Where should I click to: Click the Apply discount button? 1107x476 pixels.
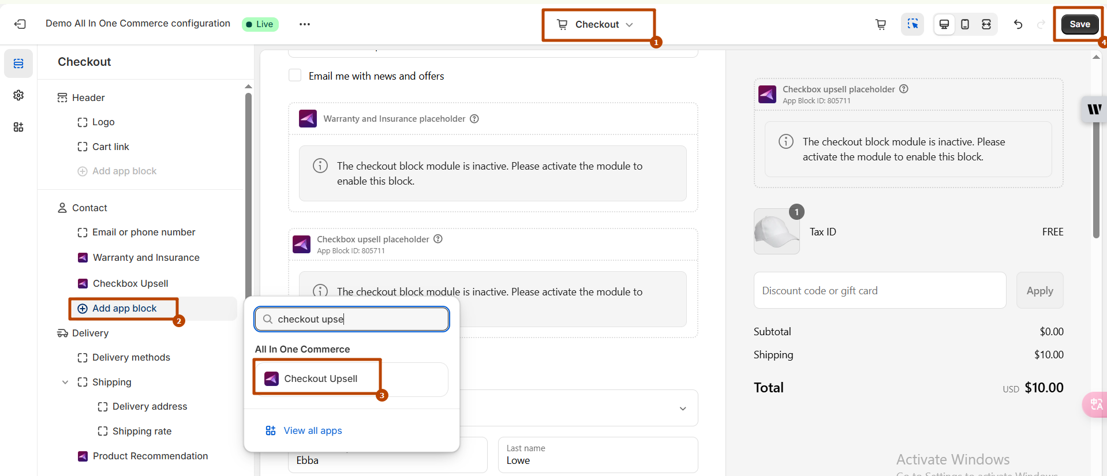(1039, 291)
